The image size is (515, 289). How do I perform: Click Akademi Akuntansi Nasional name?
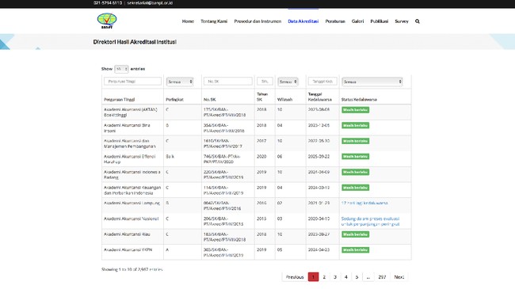(131, 219)
